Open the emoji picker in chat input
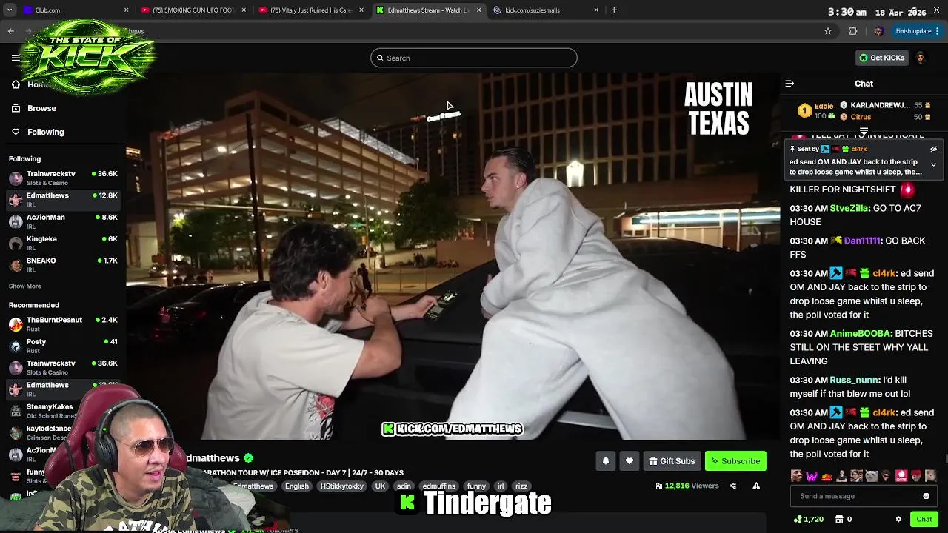The image size is (948, 533). coord(926,496)
